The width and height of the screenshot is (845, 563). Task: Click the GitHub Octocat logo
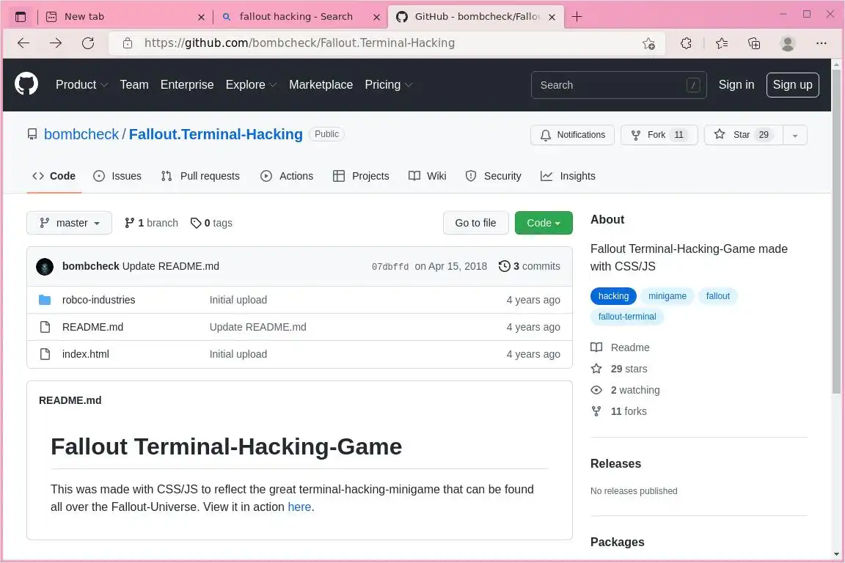point(26,84)
